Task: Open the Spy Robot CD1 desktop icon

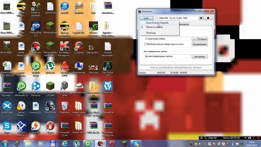Action: coord(108,69)
